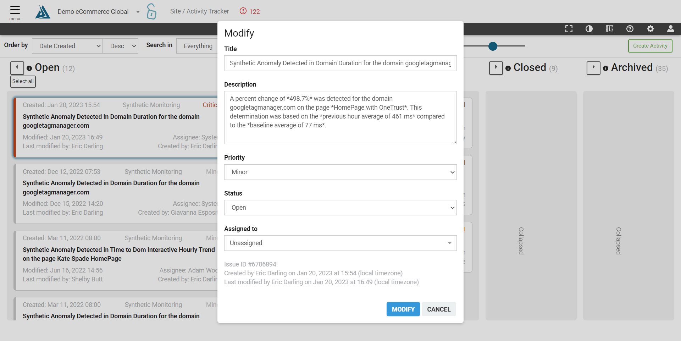
Task: Expand the Archived column arrow
Action: [x=593, y=68]
